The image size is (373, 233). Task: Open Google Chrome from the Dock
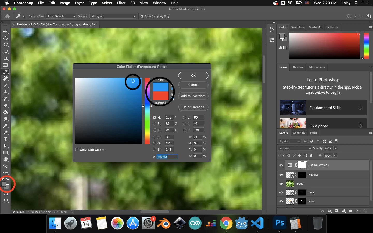pyautogui.click(x=226, y=223)
